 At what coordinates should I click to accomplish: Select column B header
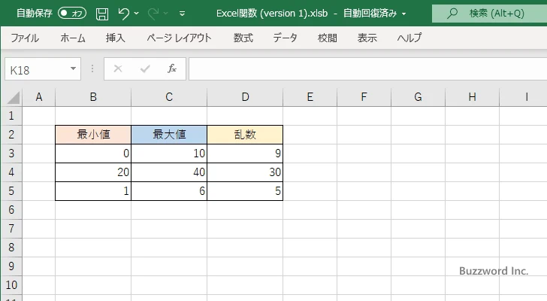pyautogui.click(x=93, y=97)
